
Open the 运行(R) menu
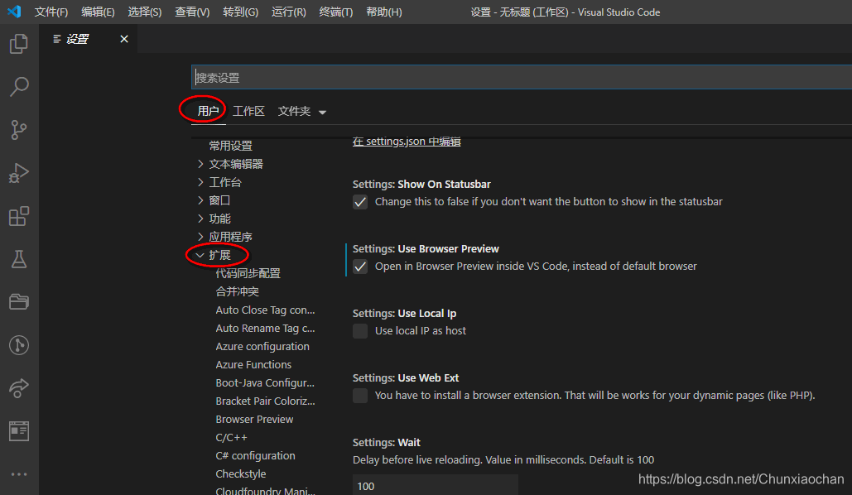(x=288, y=12)
